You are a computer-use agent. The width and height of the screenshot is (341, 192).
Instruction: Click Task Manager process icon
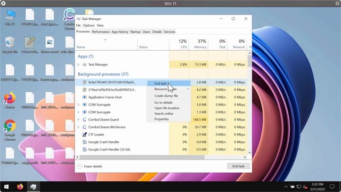coord(85,65)
